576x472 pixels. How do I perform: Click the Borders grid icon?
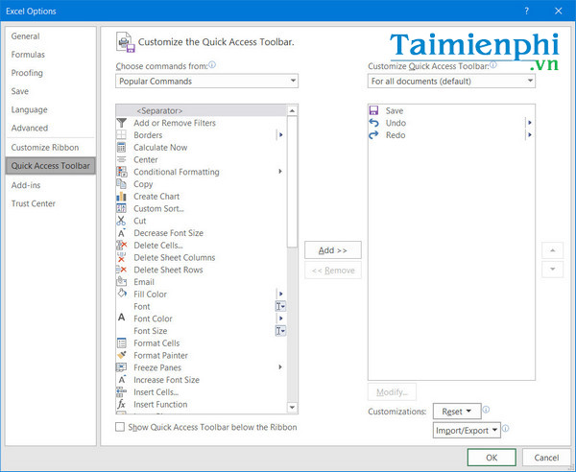[122, 135]
